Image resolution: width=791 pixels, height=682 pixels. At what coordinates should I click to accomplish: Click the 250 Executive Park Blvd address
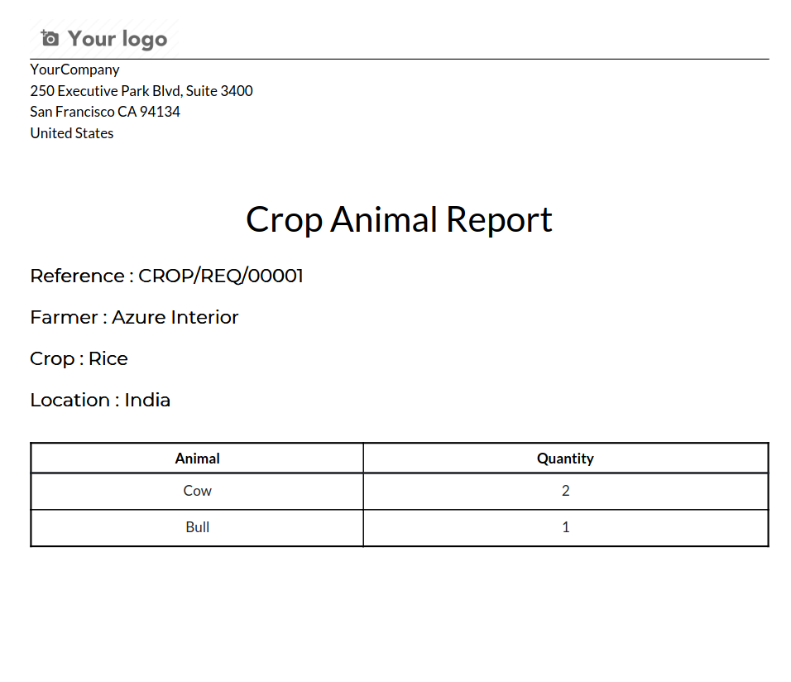pyautogui.click(x=141, y=91)
